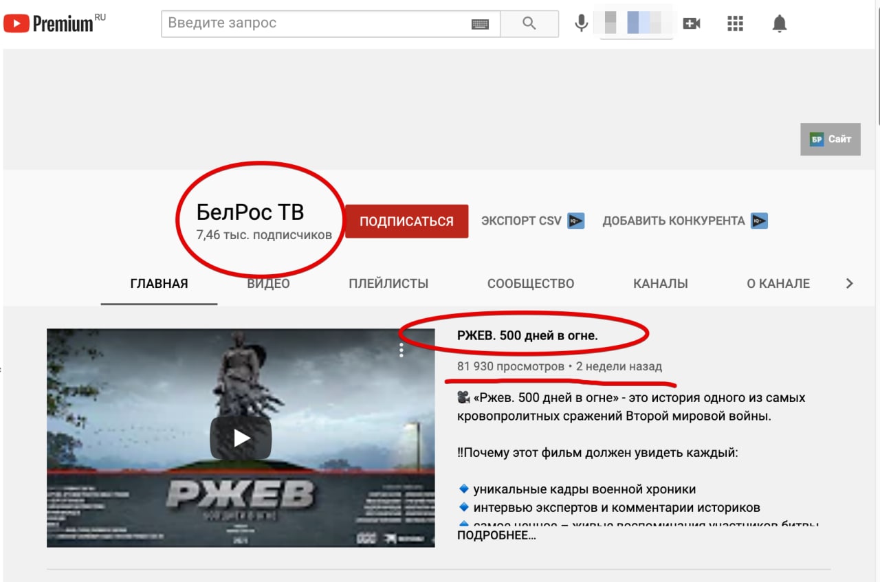Click the icon beside 'ДОБАВИТЬ КОНКУРЕНТА'

click(x=759, y=221)
